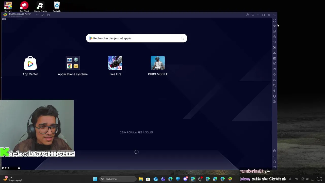Open the screenshot tool in the side toolbar

tap(274, 64)
